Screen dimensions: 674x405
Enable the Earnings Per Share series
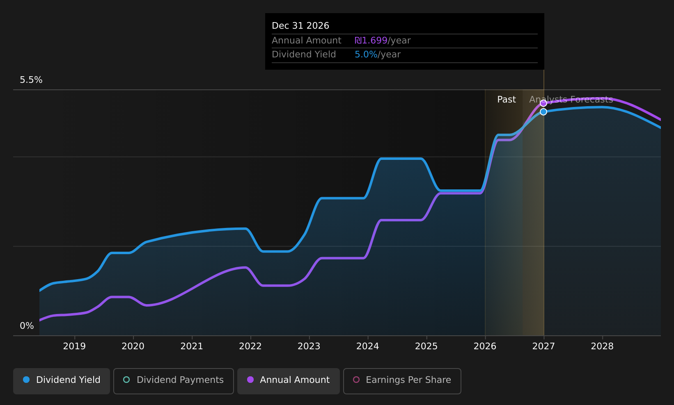point(402,381)
